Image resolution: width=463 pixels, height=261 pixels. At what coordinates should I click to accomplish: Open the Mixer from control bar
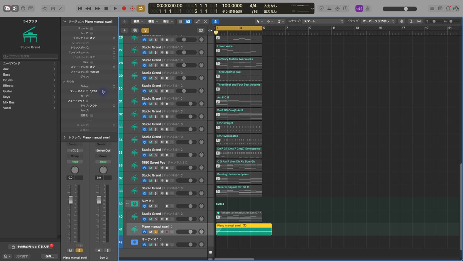pos(53,8)
